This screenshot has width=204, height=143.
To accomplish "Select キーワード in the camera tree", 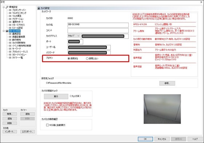I will pyautogui.click(x=16, y=49).
